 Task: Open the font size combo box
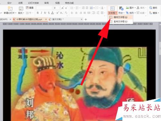[57, 8]
